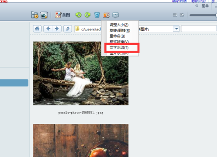Image resolution: width=217 pixels, height=157 pixels.
Task: Open the 美图 editing tool
Action: (62, 15)
